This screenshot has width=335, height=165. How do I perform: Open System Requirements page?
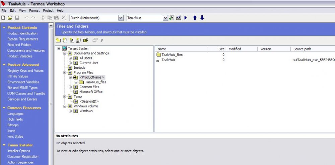coord(23,39)
